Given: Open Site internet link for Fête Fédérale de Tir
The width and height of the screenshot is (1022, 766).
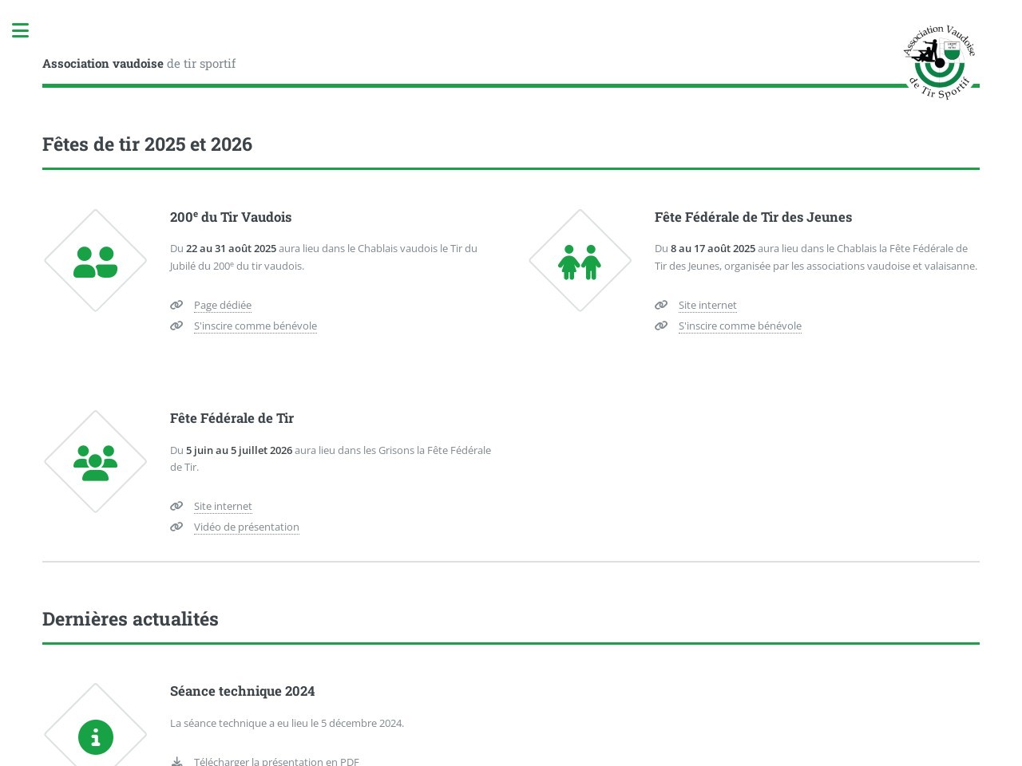Looking at the screenshot, I should 223,507.
